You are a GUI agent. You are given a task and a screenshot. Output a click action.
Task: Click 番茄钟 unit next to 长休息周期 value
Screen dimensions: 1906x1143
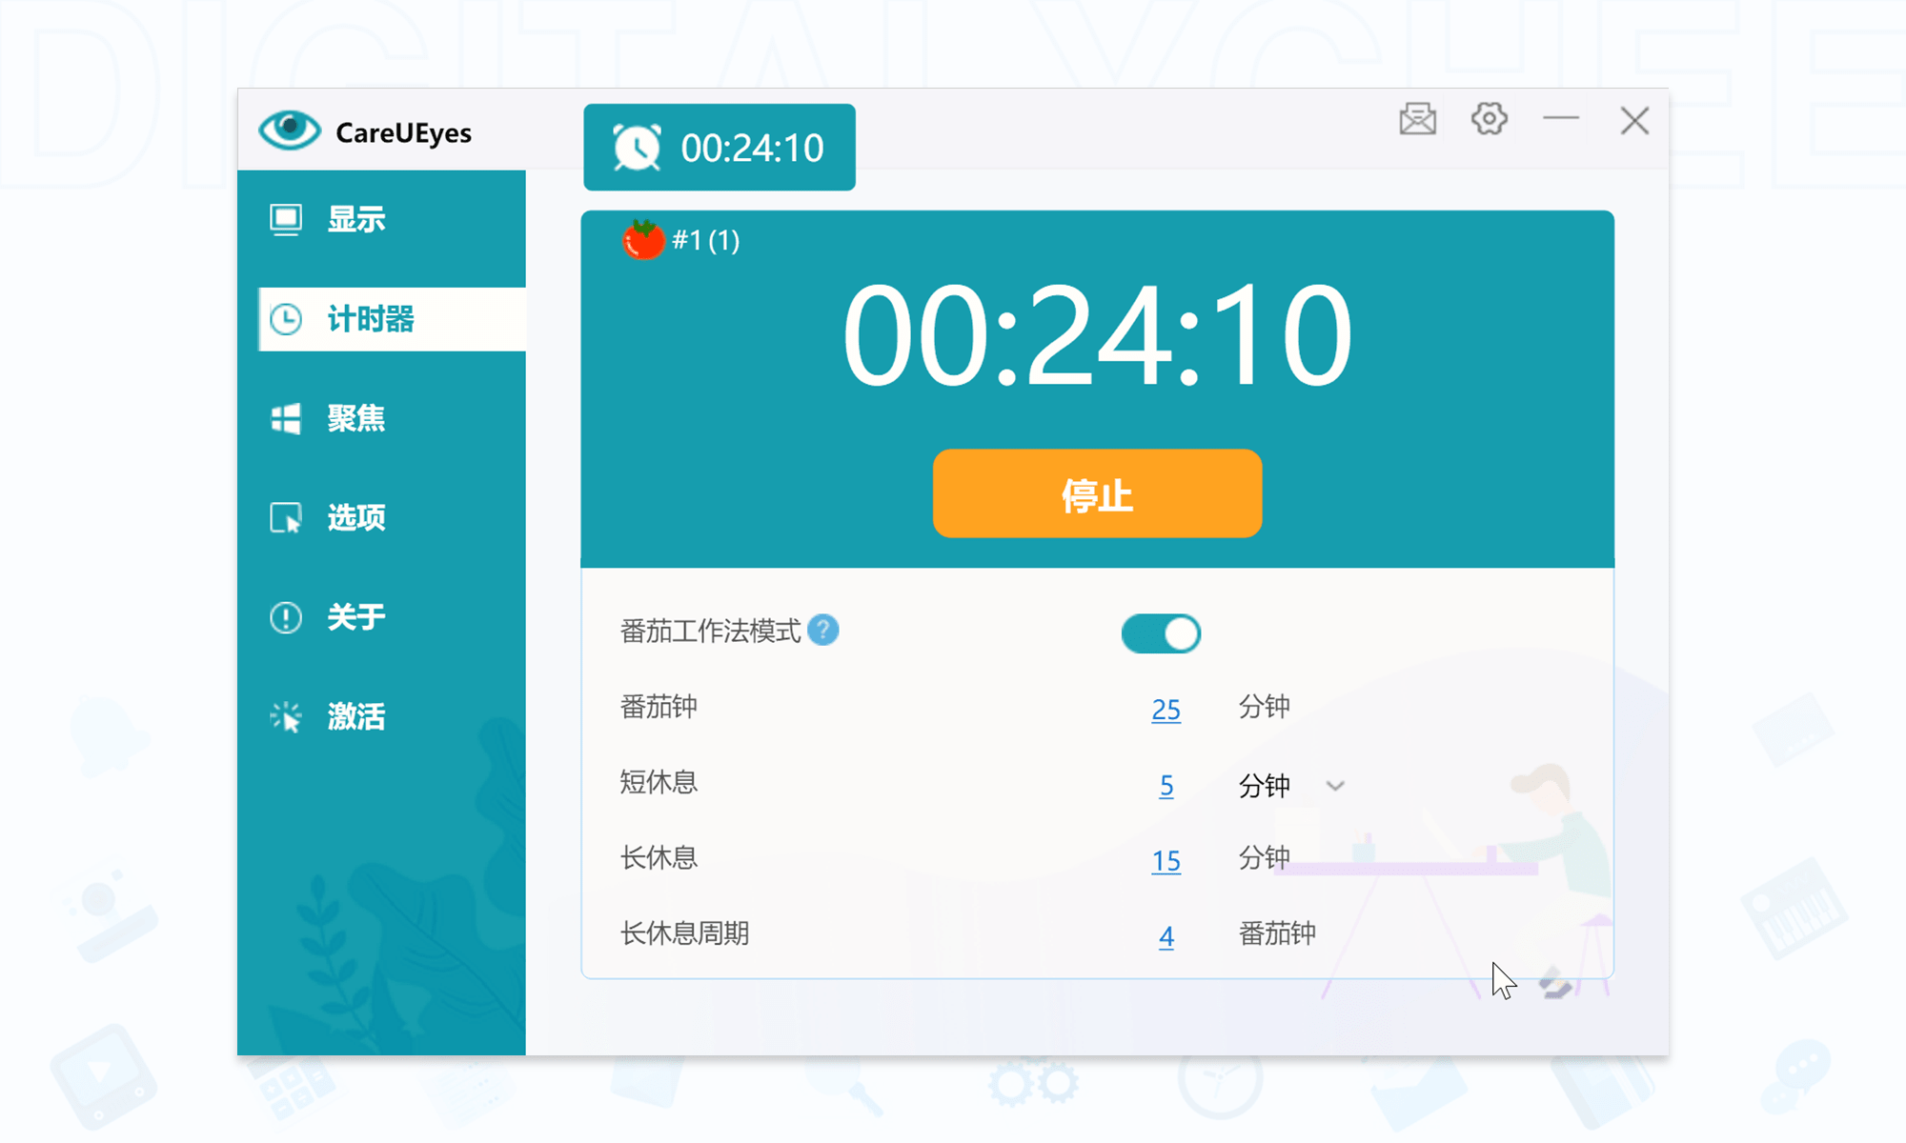tap(1277, 932)
